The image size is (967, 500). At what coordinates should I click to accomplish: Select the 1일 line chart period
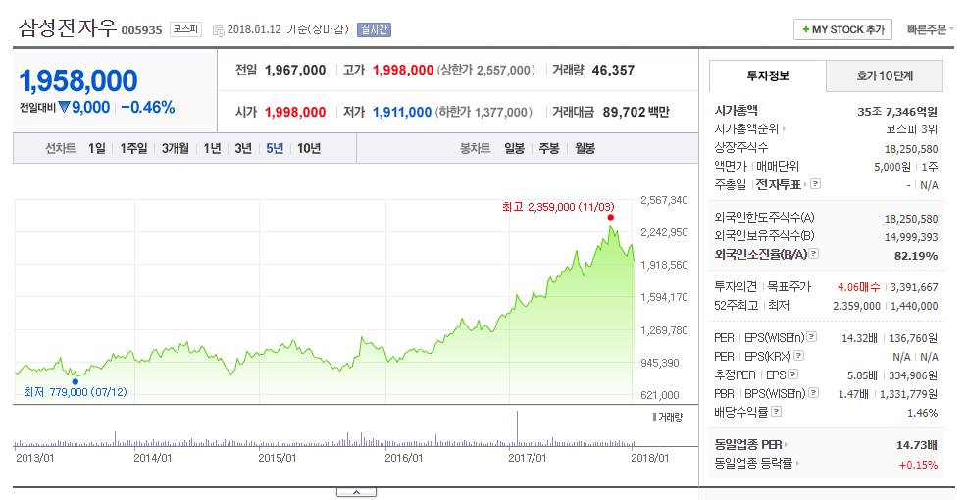pos(97,149)
